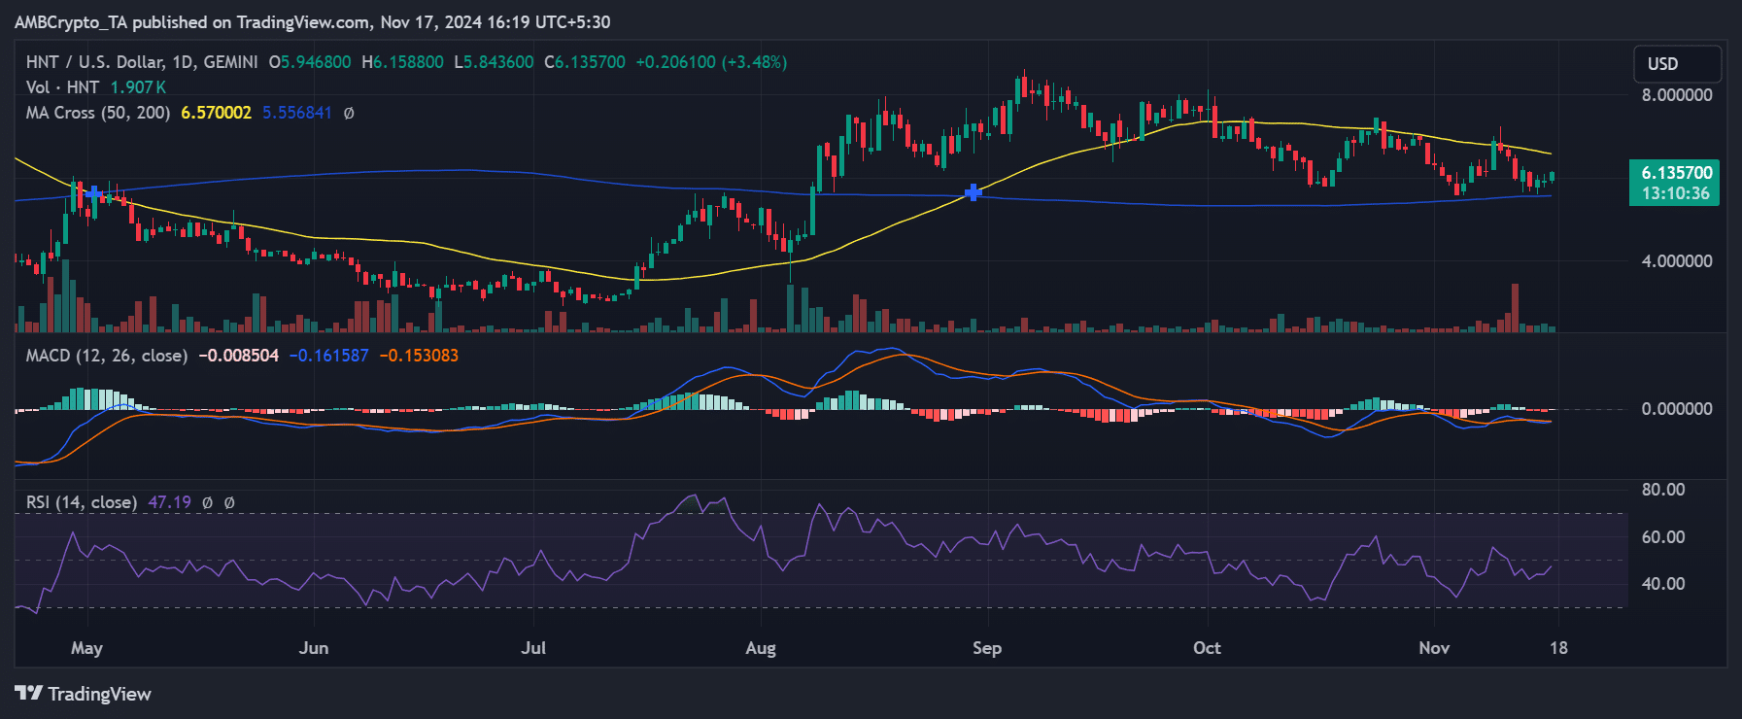
Task: Click the 4.000000 price axis label
Action: [1677, 261]
